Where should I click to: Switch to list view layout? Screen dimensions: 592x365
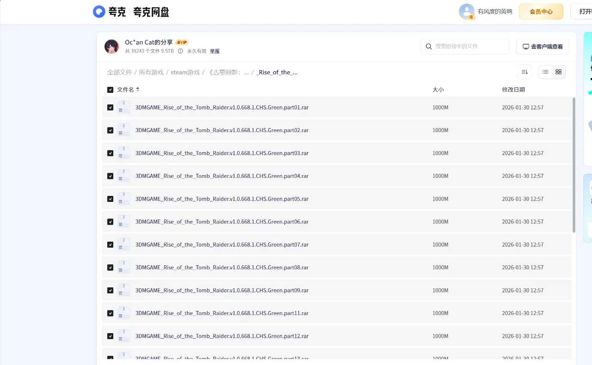pyautogui.click(x=545, y=72)
